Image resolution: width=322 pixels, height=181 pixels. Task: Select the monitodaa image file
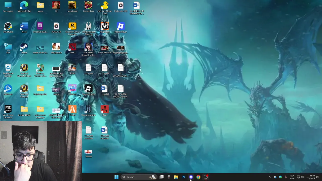coord(72,7)
